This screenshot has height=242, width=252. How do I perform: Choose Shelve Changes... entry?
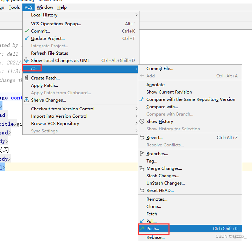pos(81,100)
